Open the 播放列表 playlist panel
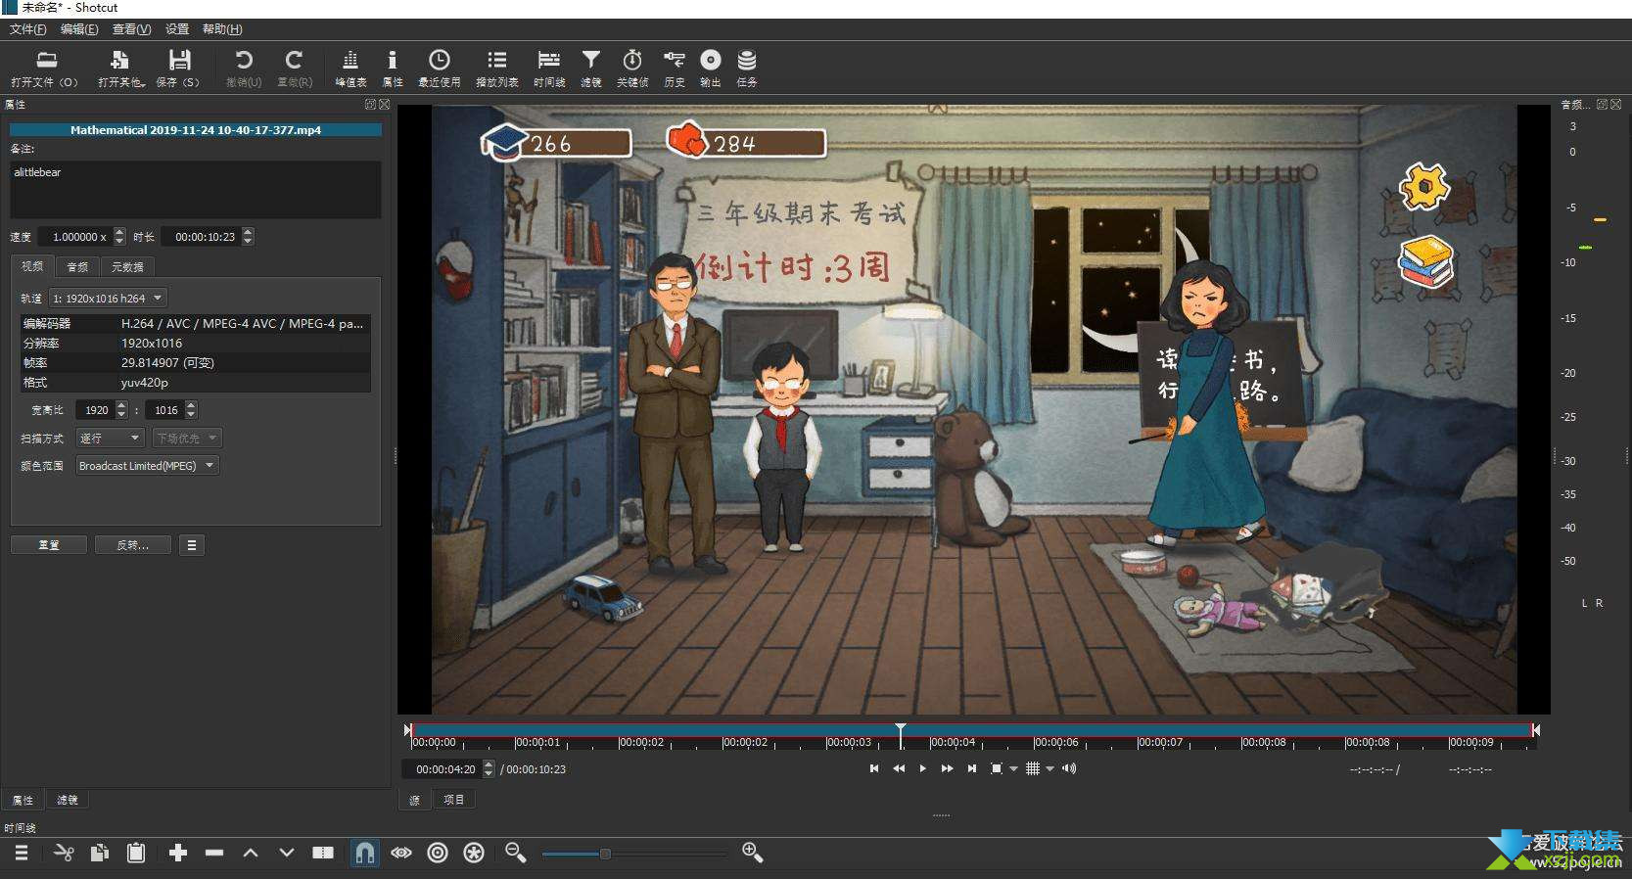The image size is (1632, 879). point(496,69)
